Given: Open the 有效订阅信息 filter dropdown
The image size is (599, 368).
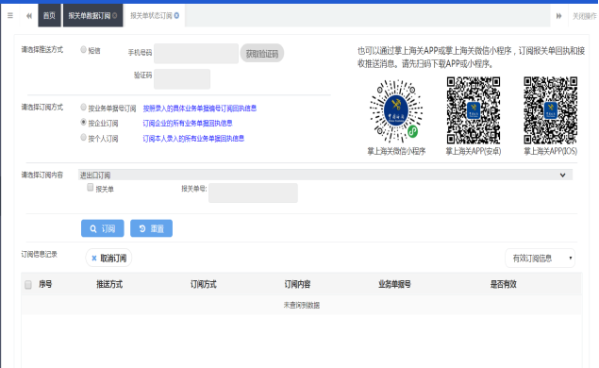Looking at the screenshot, I should tap(540, 259).
